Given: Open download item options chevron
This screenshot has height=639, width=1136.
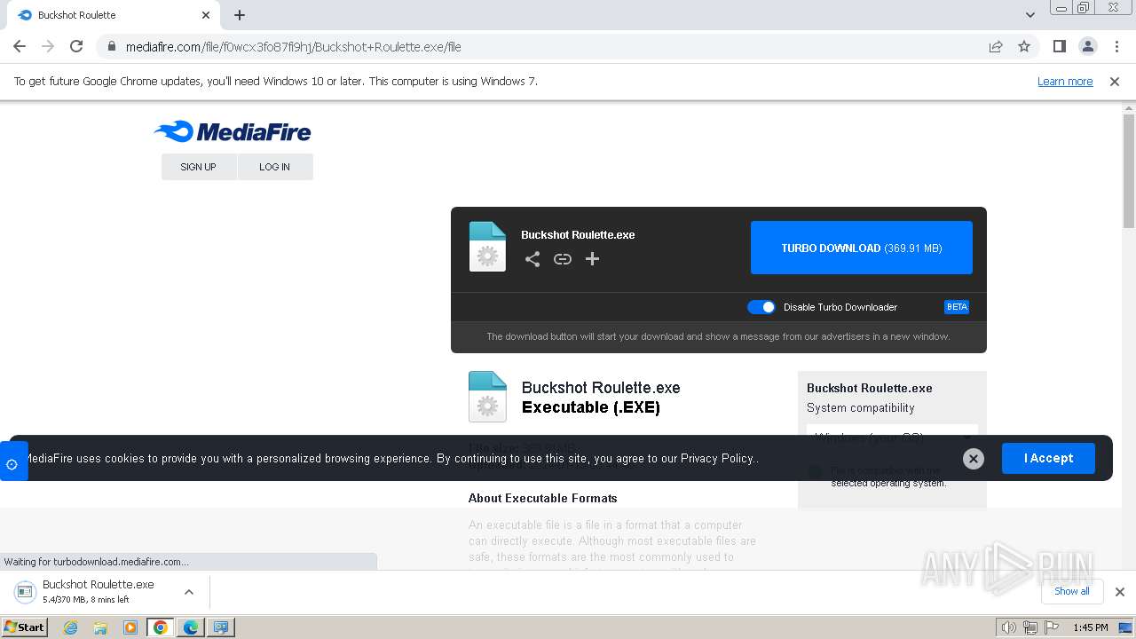Looking at the screenshot, I should [x=188, y=592].
